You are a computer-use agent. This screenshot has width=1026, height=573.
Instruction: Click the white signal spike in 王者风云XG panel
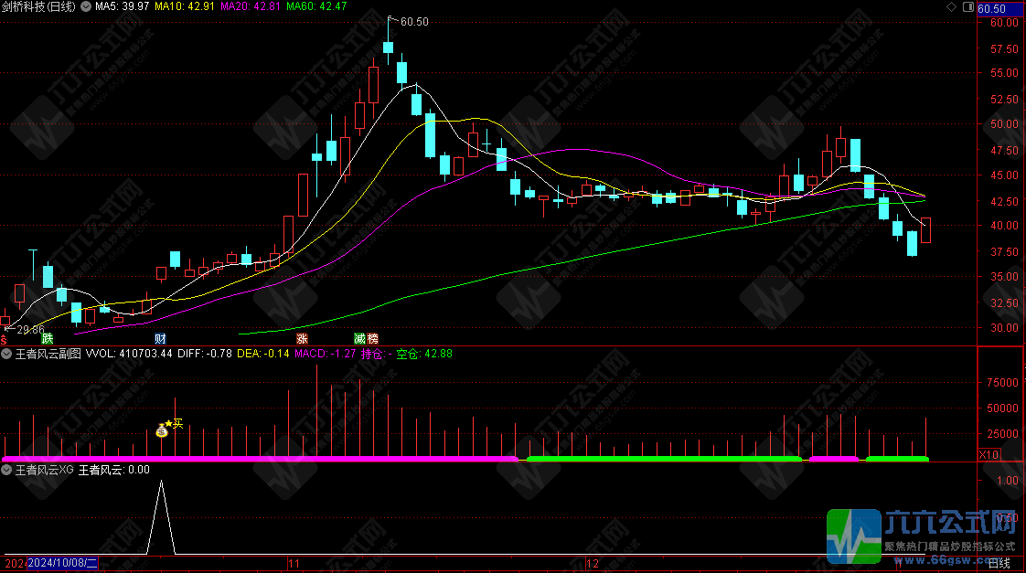point(162,484)
